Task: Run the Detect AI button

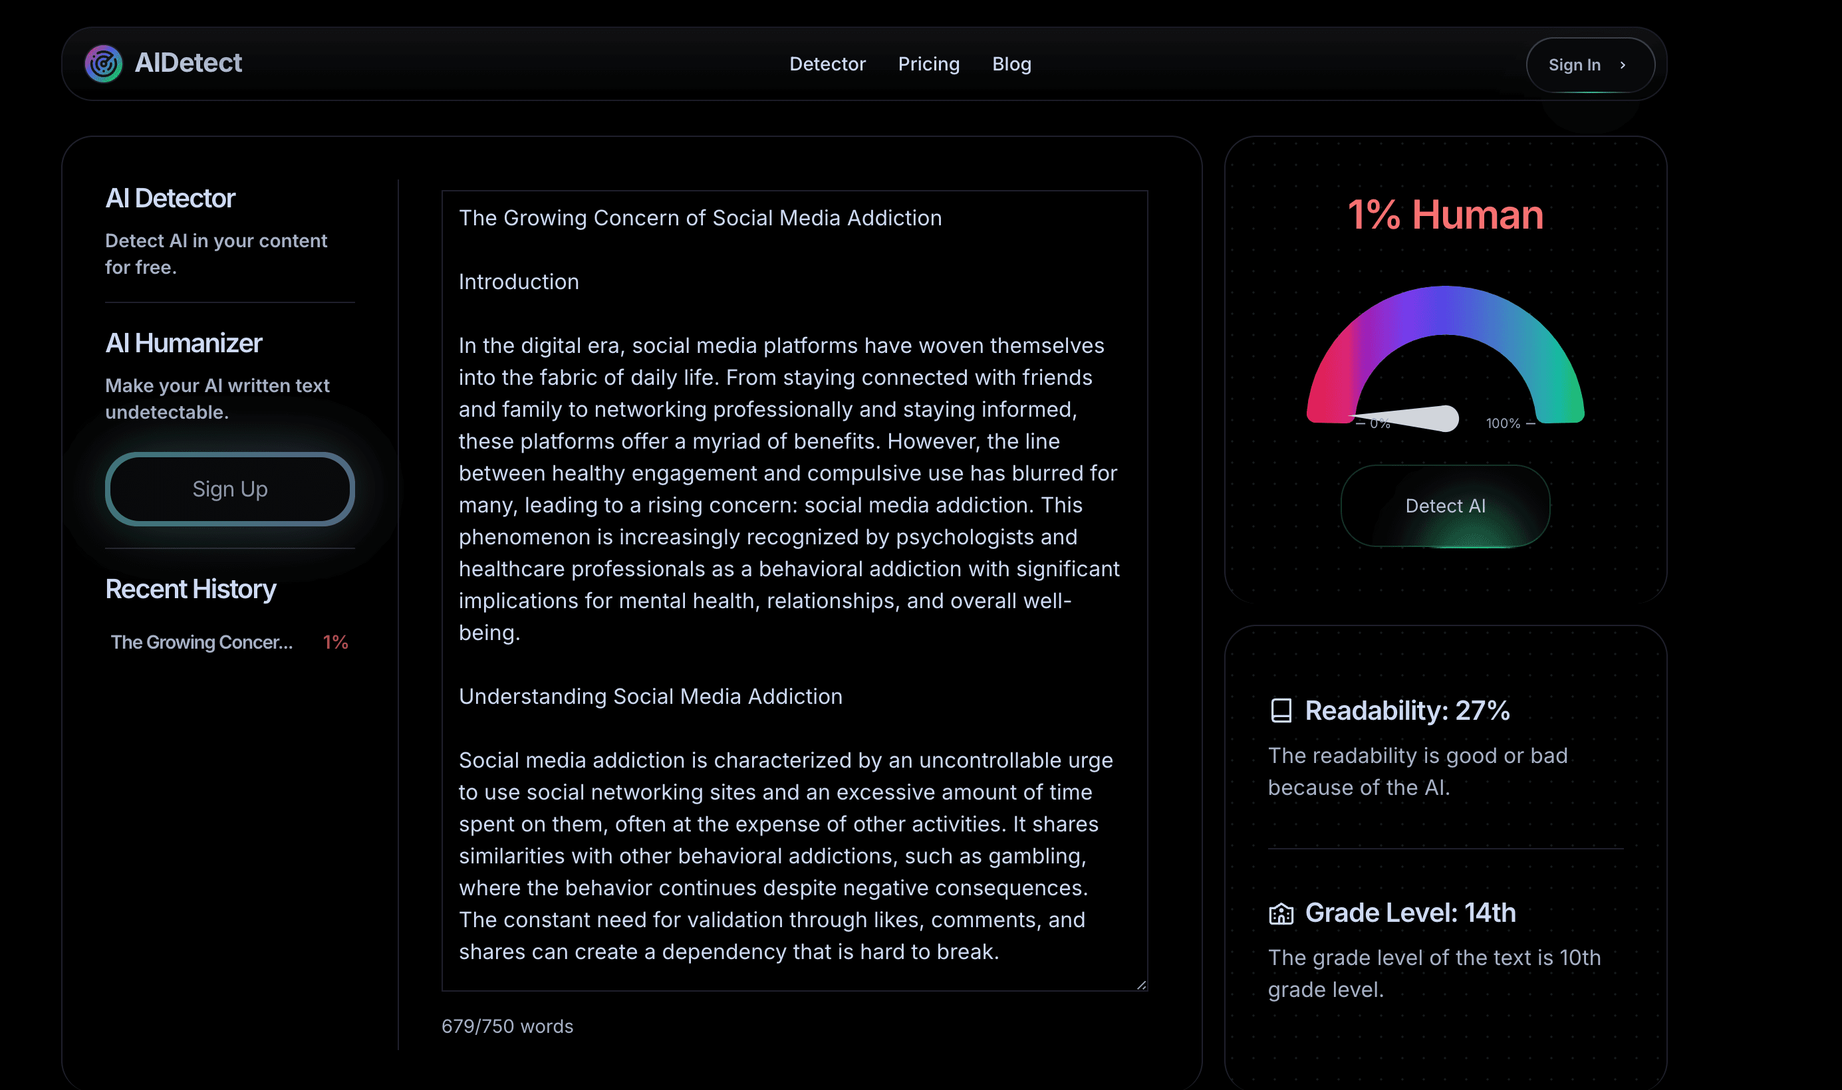Action: (x=1444, y=506)
